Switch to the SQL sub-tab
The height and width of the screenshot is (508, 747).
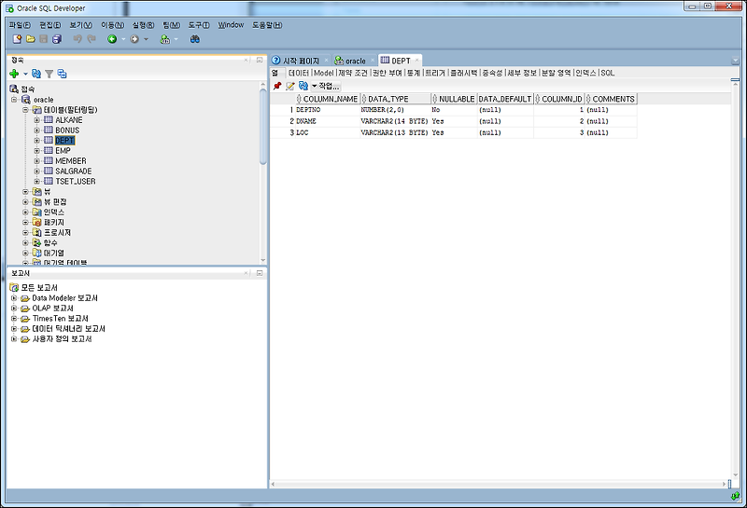608,73
